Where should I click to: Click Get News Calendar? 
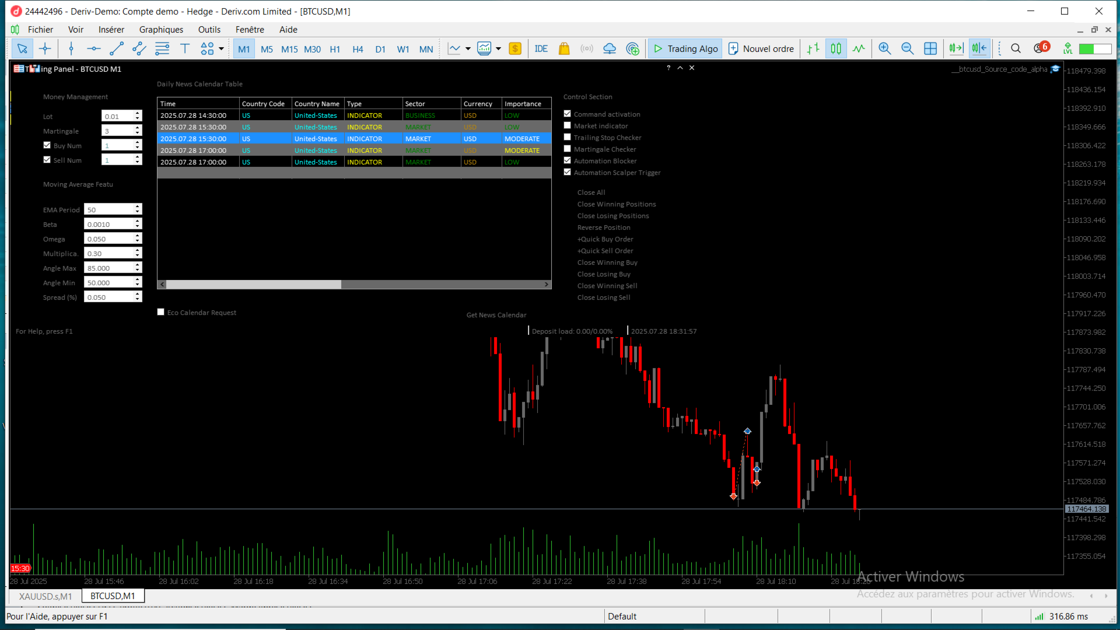pos(496,315)
